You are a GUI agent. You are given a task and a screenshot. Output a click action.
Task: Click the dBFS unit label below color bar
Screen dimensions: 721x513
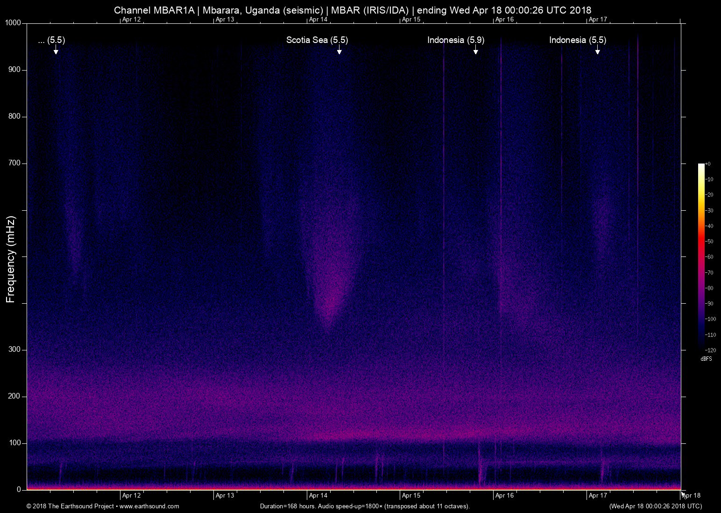[x=706, y=359]
